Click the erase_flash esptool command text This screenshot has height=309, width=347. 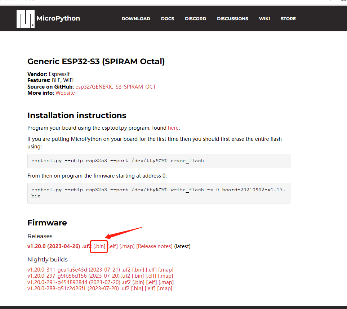tap(117, 161)
